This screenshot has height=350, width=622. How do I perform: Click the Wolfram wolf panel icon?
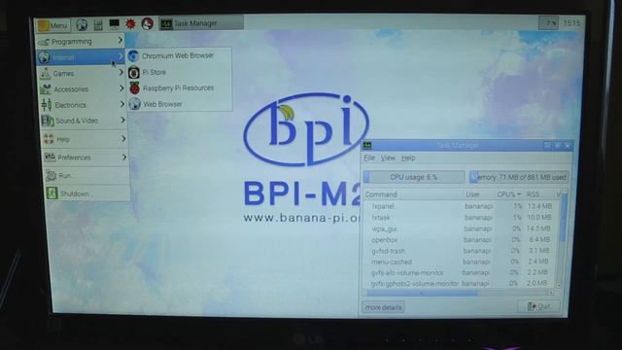147,23
